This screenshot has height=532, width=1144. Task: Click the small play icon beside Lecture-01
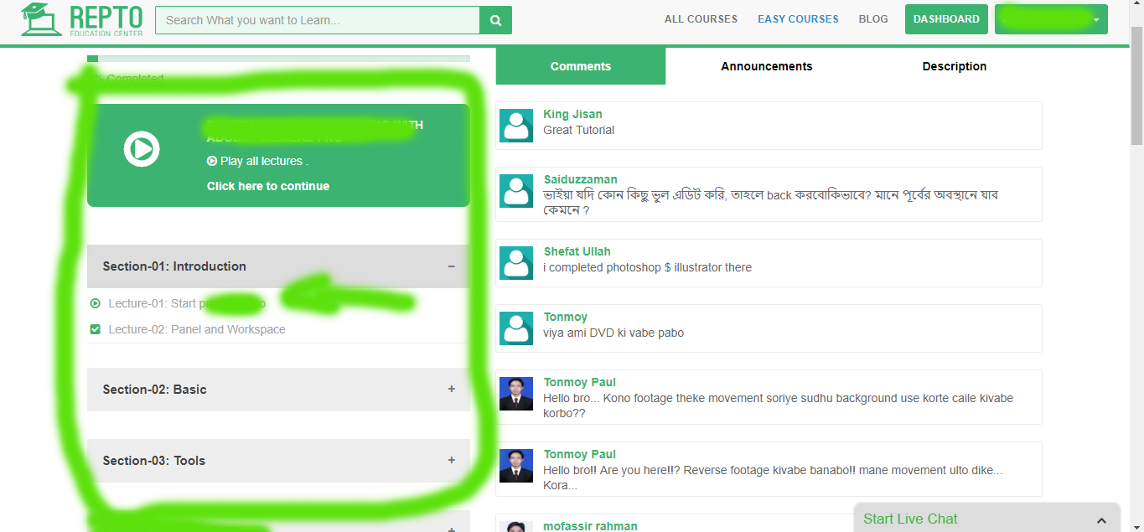tap(95, 303)
